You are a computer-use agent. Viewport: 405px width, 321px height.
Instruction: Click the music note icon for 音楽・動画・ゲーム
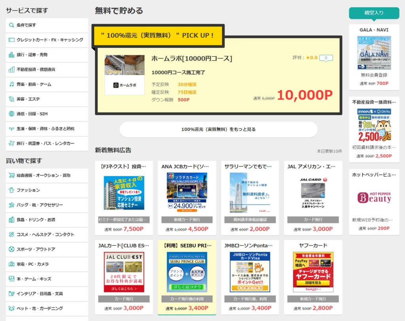(11, 84)
